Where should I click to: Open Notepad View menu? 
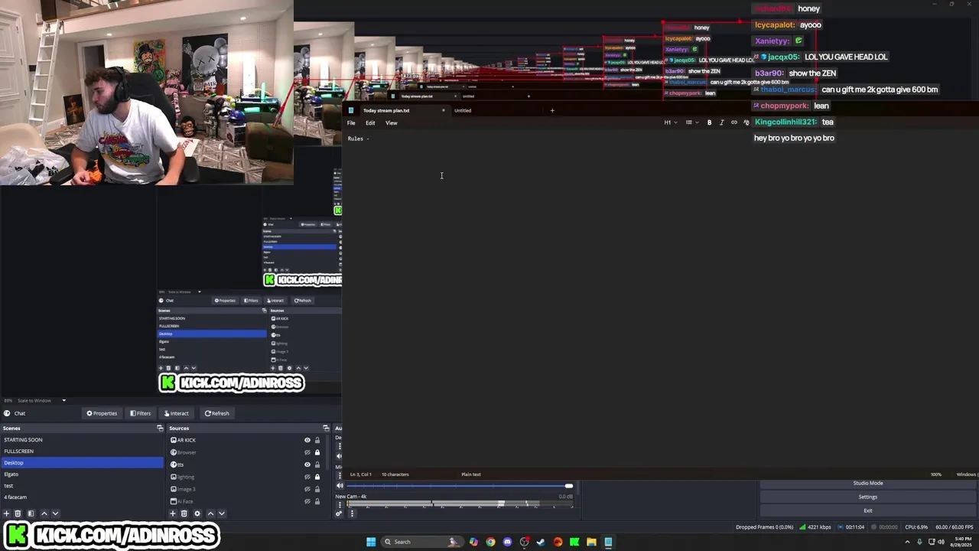pos(391,122)
